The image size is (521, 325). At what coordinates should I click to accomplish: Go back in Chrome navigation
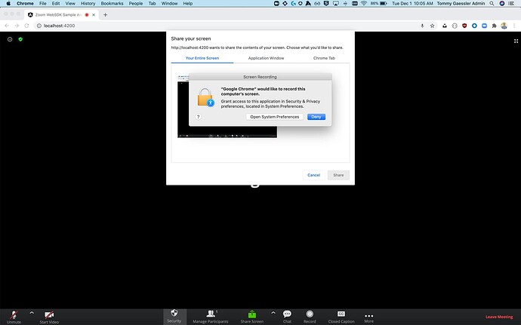(x=7, y=26)
